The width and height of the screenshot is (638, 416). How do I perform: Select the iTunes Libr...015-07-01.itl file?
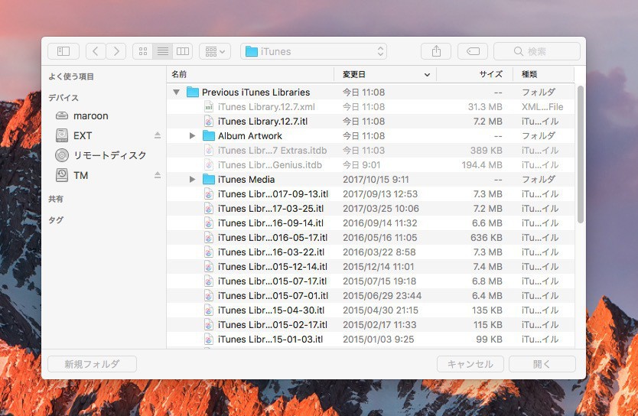tap(371, 296)
